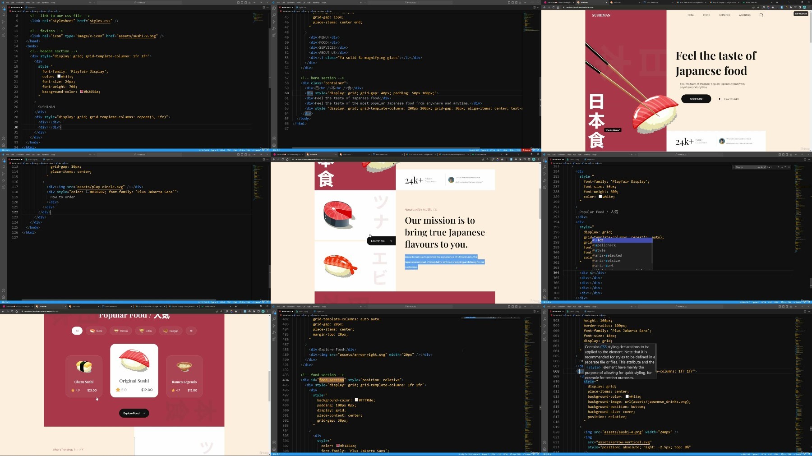Open #b2454a color swatch in top-left editor
This screenshot has height=456, width=812.
[82, 92]
